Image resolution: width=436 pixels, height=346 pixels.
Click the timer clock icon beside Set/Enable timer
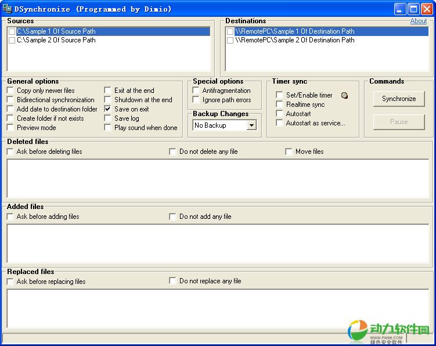point(344,95)
